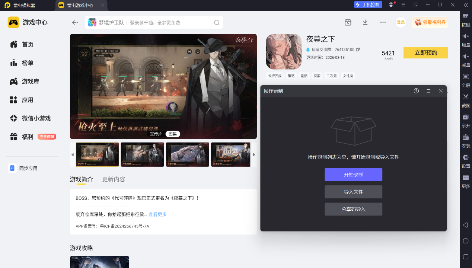
Task: Open help icon in 操作录制 panel
Action: coord(416,91)
